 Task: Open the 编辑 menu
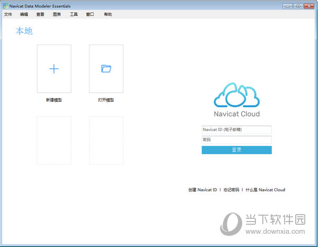coord(24,14)
